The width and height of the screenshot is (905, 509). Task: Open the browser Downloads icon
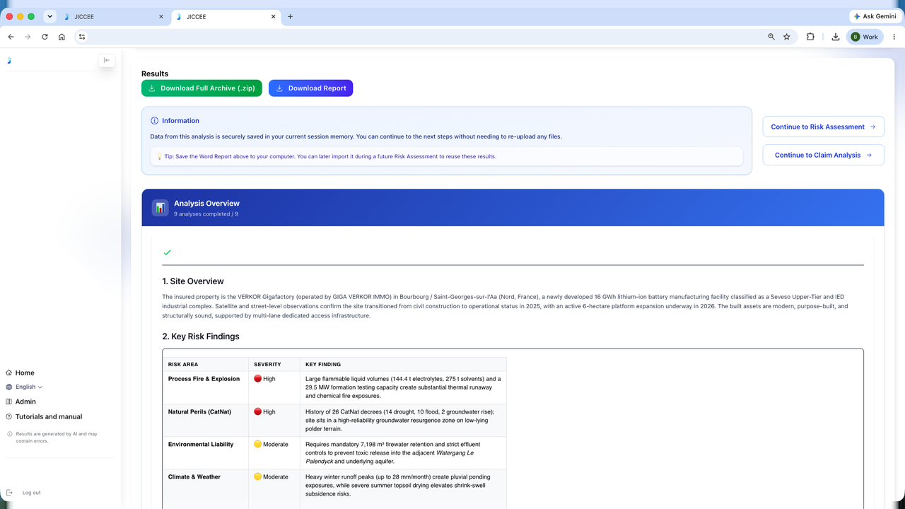(x=835, y=37)
